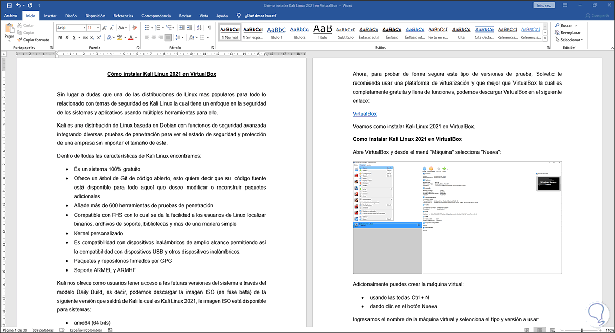Click the red font color button

pos(131,38)
